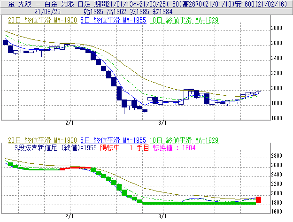Click the 2200 axis label on upper chart
Viewport: 293px width, 222px height.
[277, 73]
